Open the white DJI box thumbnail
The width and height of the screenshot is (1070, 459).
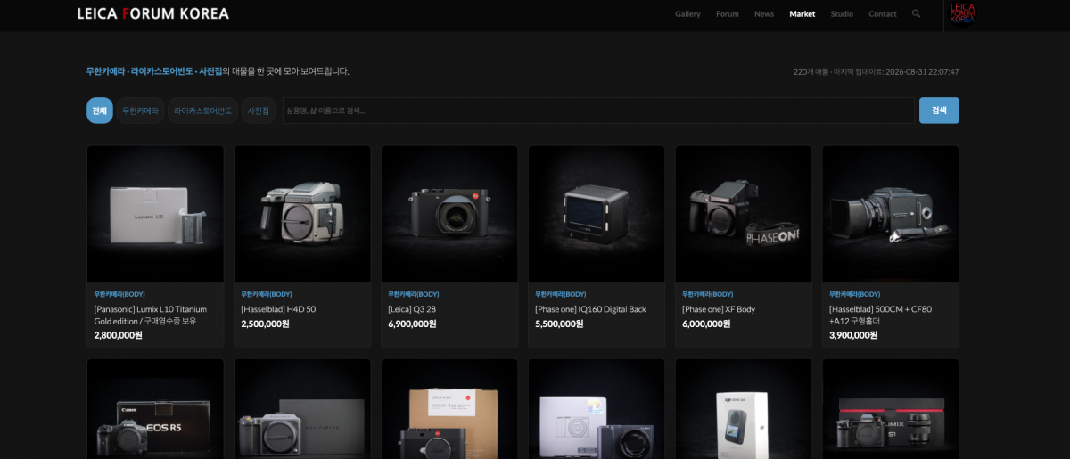[744, 409]
